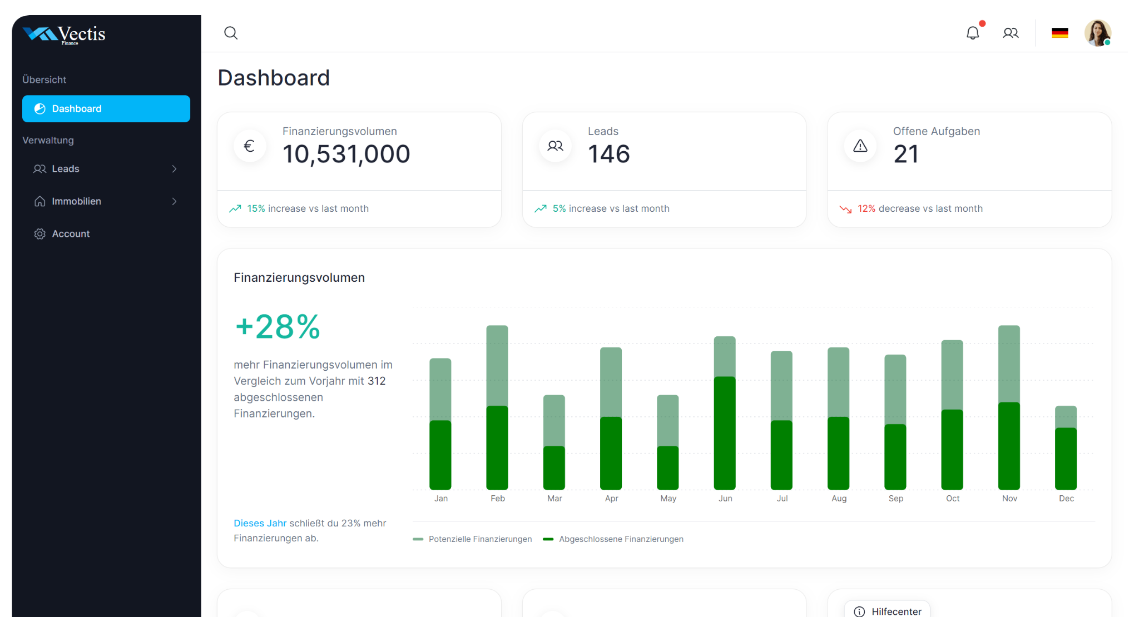Open Account in the sidebar
The height and width of the screenshot is (617, 1139).
(71, 234)
